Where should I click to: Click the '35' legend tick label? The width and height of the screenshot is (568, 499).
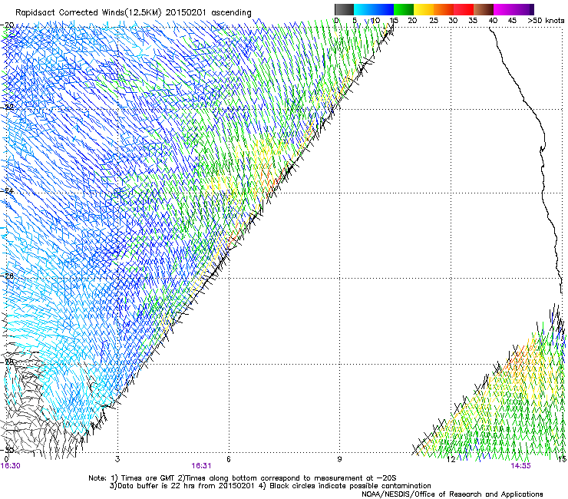[x=473, y=21]
